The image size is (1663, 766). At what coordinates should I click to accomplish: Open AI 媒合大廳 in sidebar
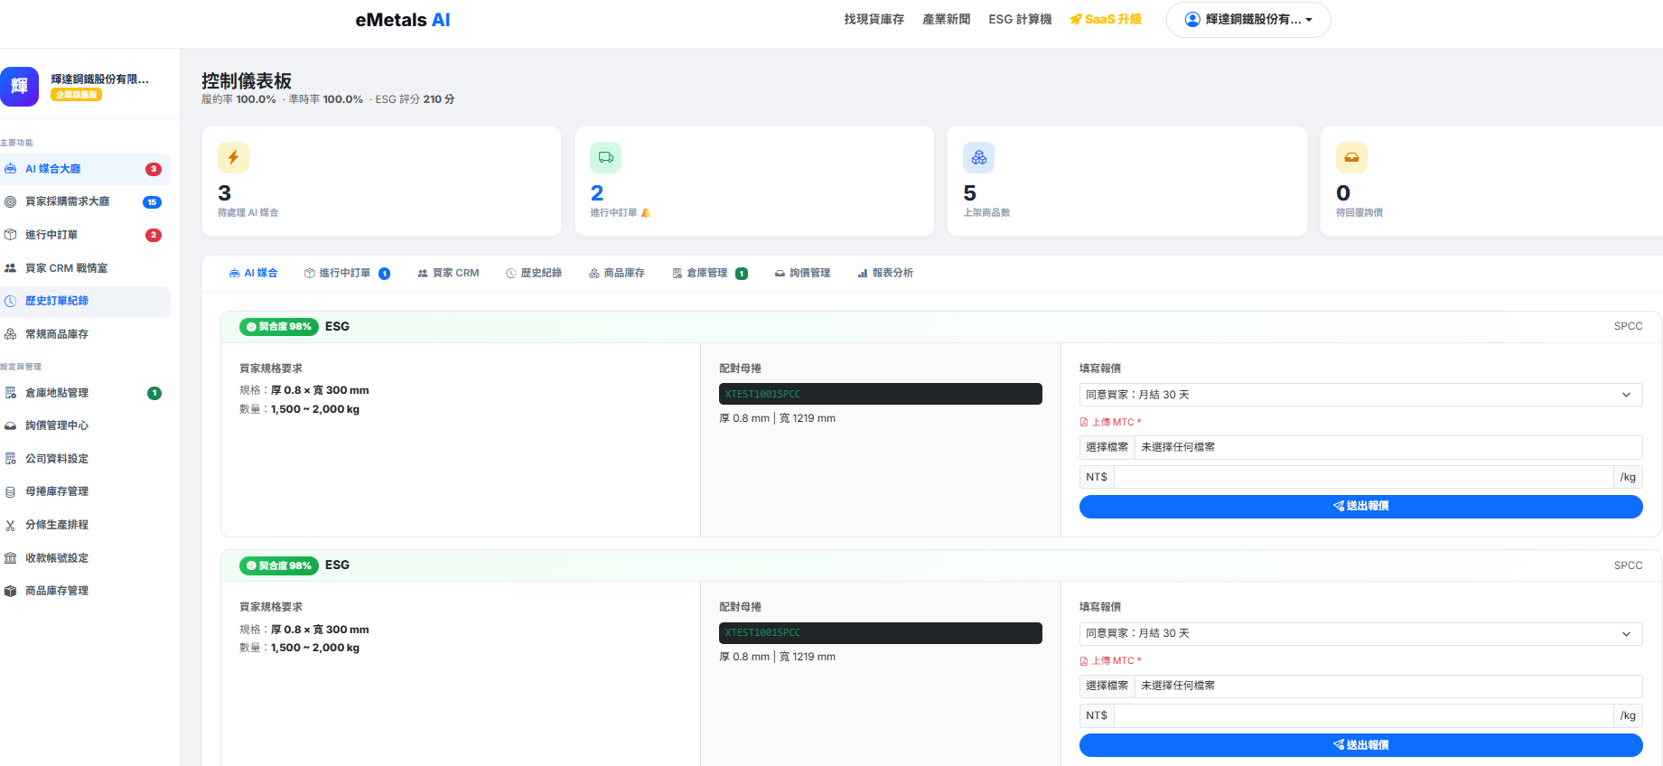tap(83, 169)
